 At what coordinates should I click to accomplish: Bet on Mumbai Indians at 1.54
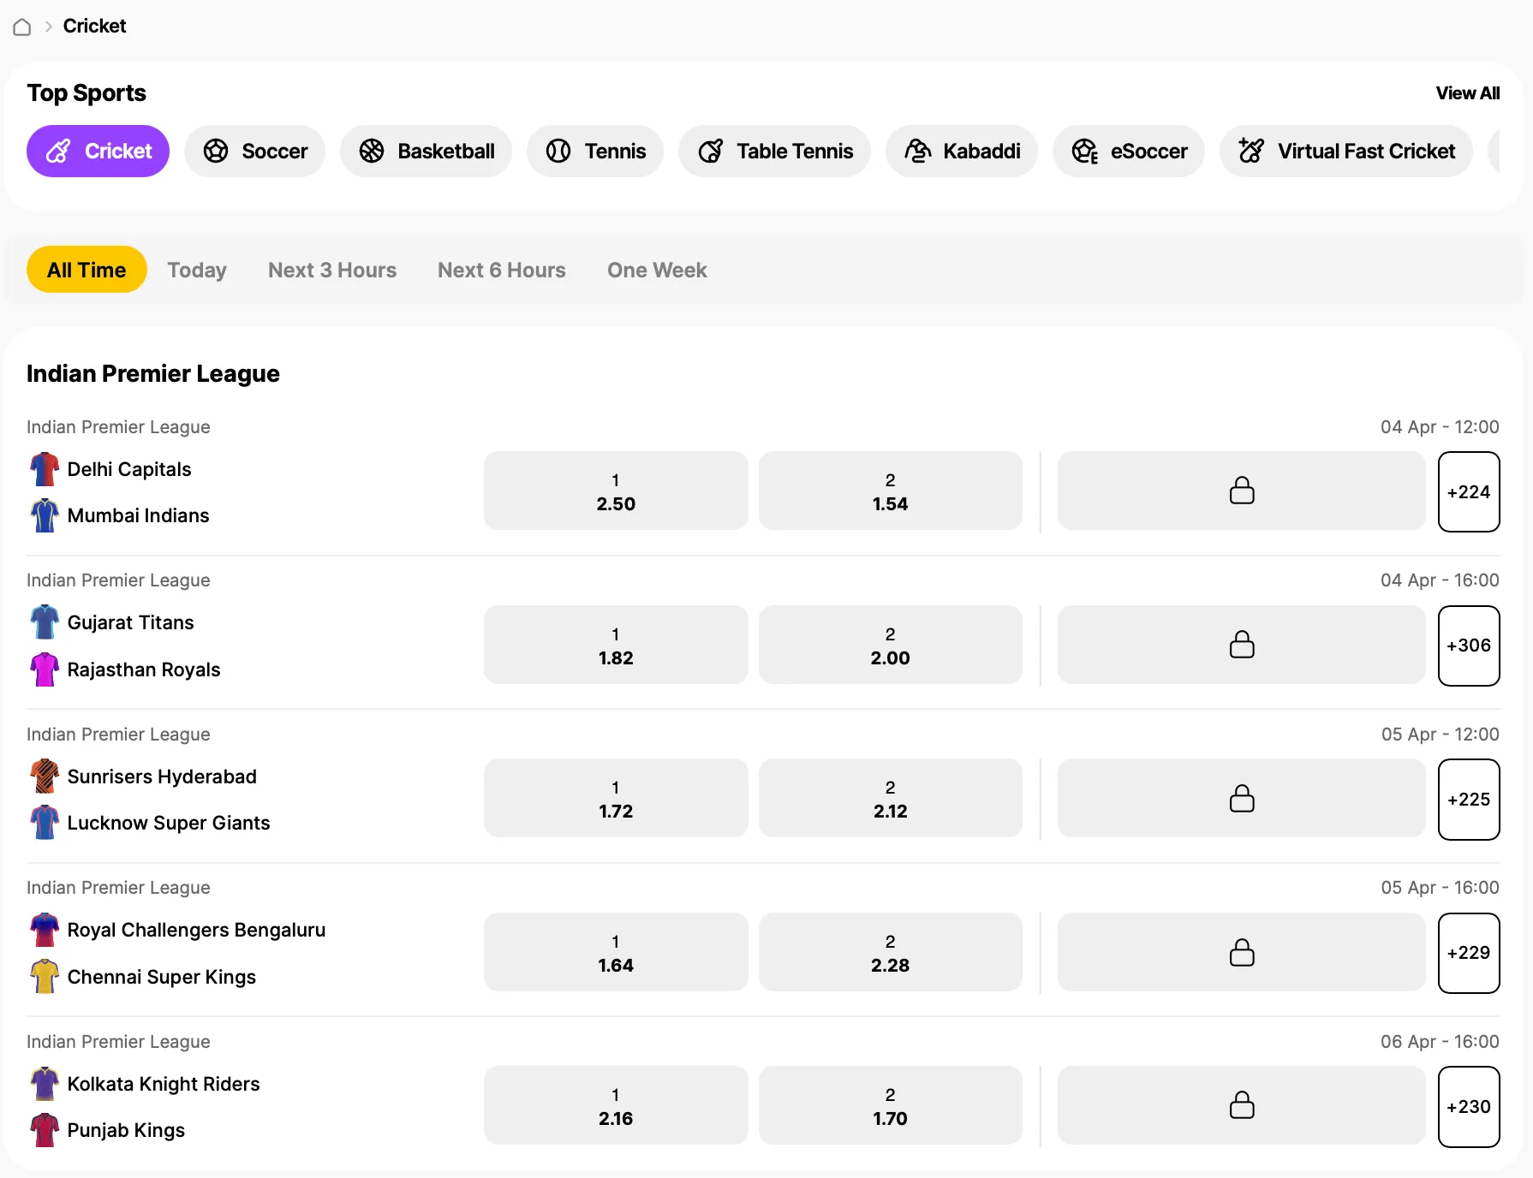coord(891,491)
